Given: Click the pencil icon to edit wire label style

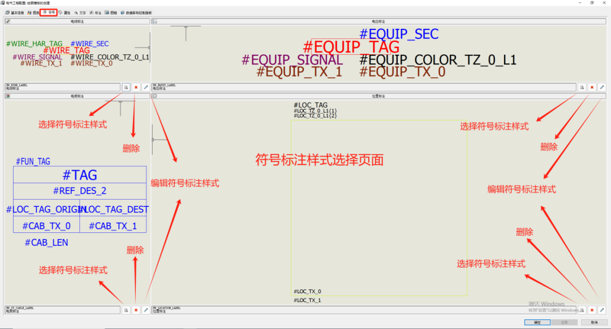Looking at the screenshot, I should coord(145,87).
